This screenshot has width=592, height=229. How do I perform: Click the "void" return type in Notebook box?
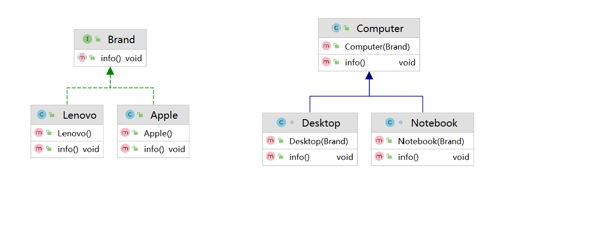coord(461,157)
